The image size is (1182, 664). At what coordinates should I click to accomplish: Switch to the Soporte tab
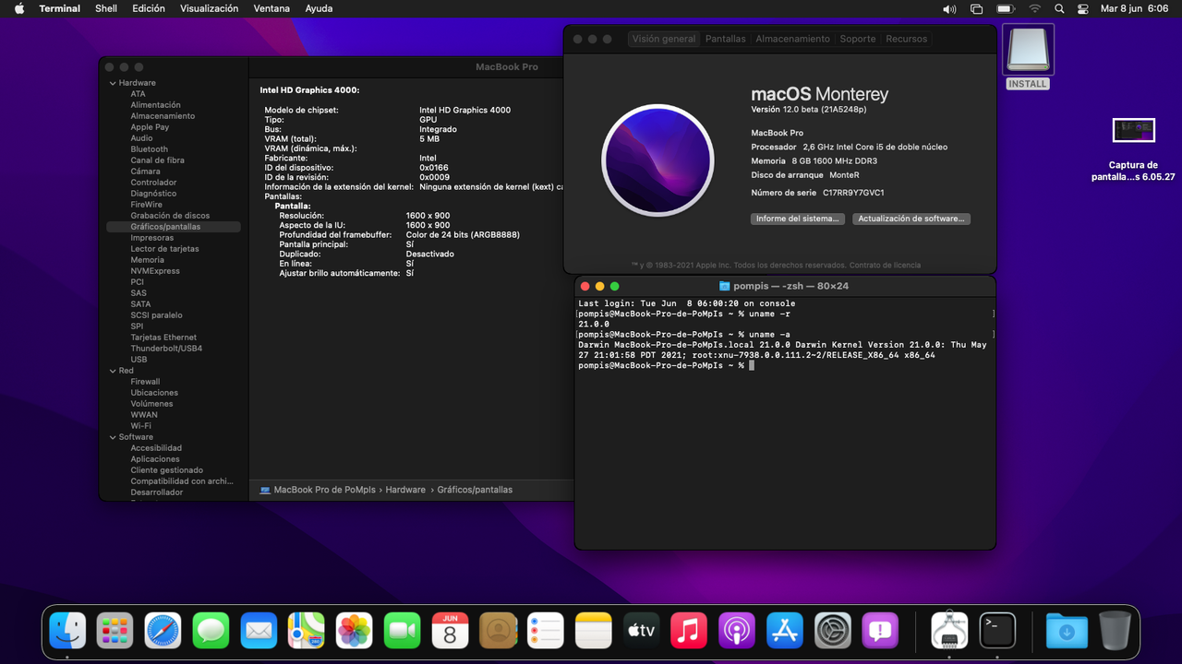click(x=857, y=39)
